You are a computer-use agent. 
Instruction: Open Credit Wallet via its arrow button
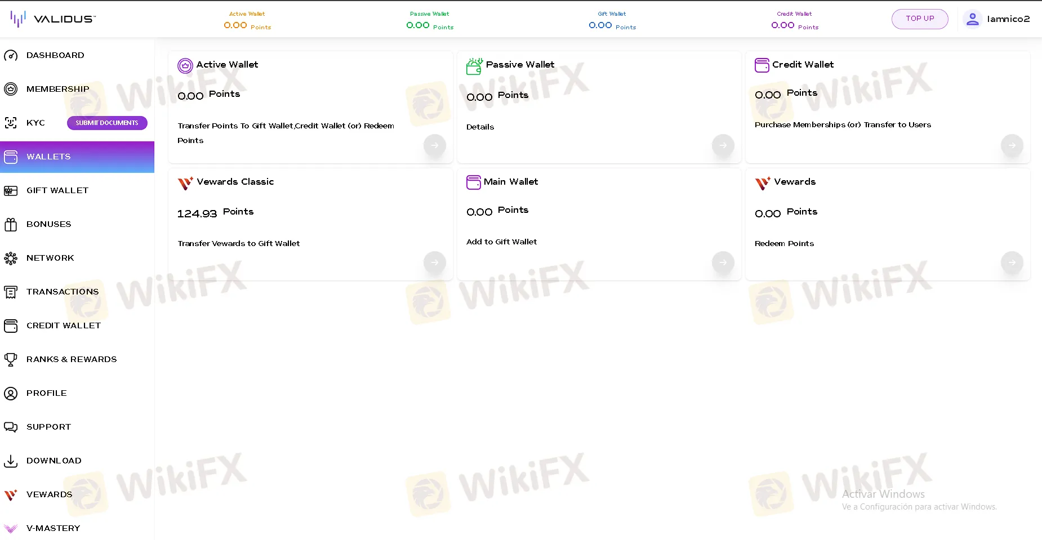pyautogui.click(x=1012, y=145)
